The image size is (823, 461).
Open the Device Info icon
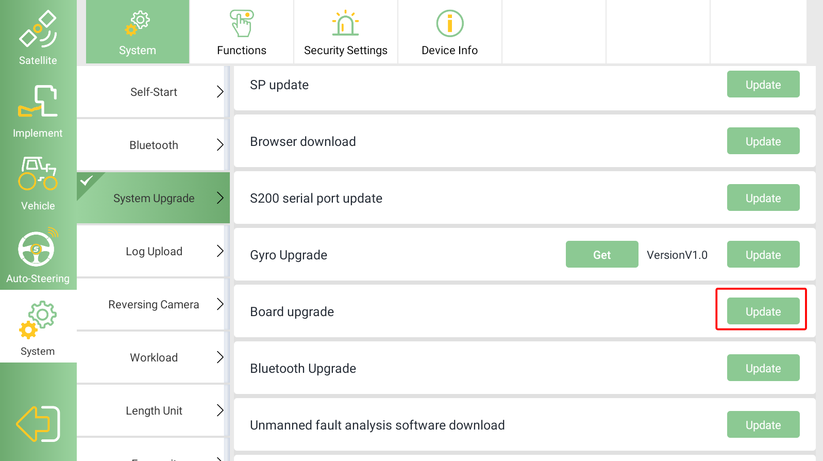[x=449, y=24]
